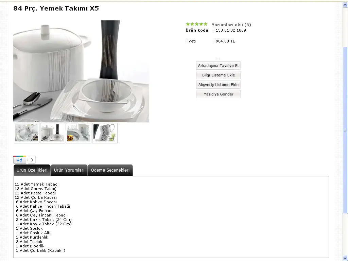Screen dimensions: 348x261
Task: Click the +1 count bubble showing 0
Action: pyautogui.click(x=32, y=160)
